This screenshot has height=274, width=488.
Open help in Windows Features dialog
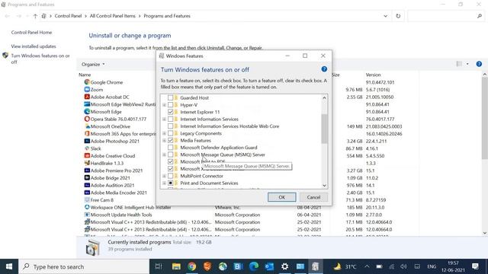click(x=324, y=69)
